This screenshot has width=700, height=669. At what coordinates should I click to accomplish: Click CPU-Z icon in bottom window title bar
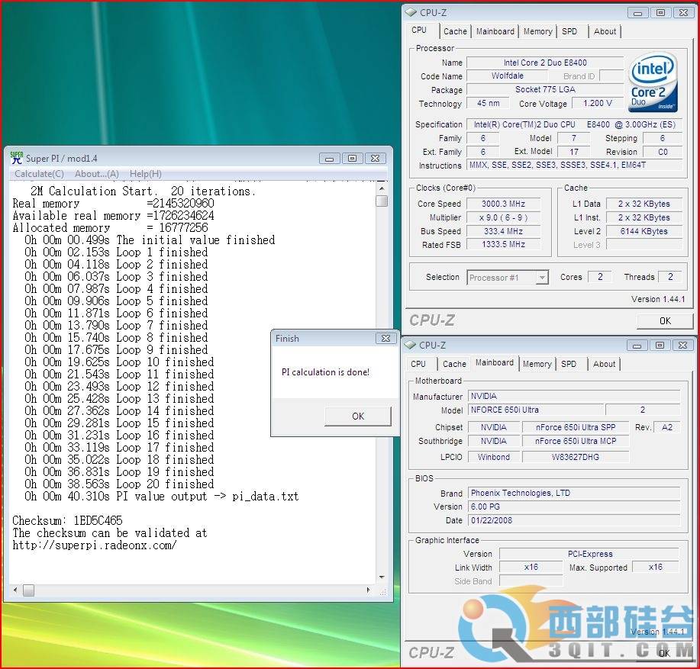(x=410, y=345)
